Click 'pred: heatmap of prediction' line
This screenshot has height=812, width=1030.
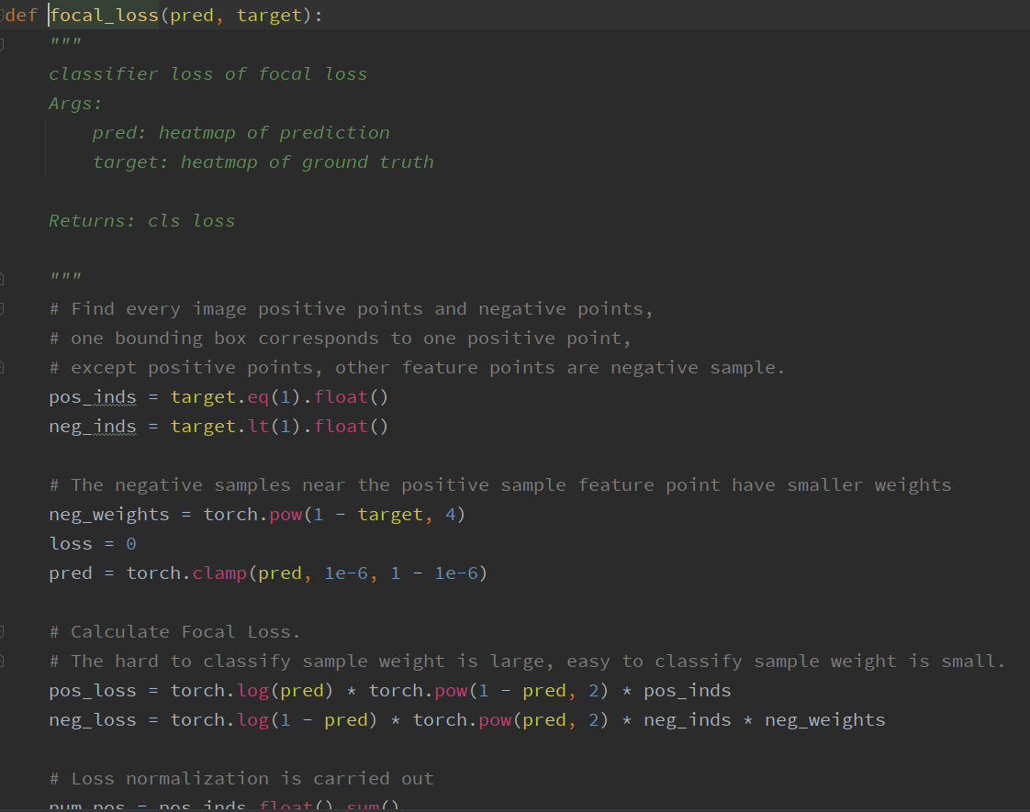point(241,133)
